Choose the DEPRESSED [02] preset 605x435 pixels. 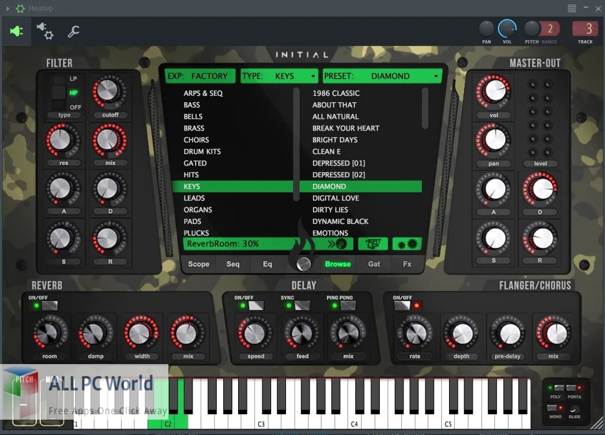pyautogui.click(x=339, y=174)
